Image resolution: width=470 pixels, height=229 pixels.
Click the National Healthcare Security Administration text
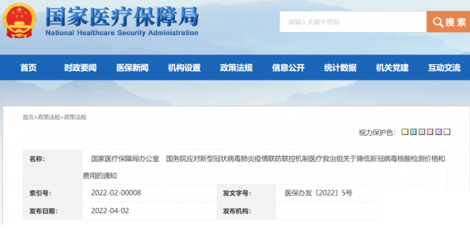pyautogui.click(x=122, y=33)
